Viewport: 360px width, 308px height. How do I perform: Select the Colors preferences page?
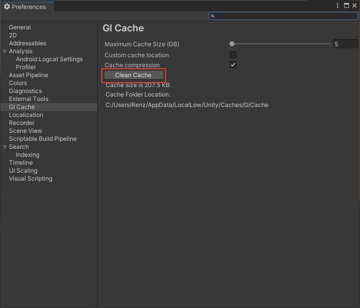pyautogui.click(x=18, y=83)
